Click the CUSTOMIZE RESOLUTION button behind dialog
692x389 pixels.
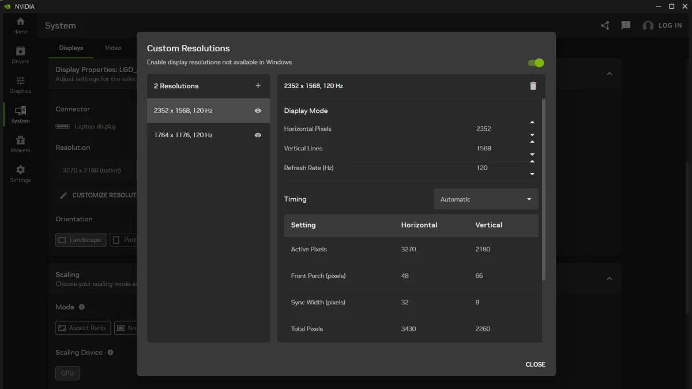click(x=98, y=195)
